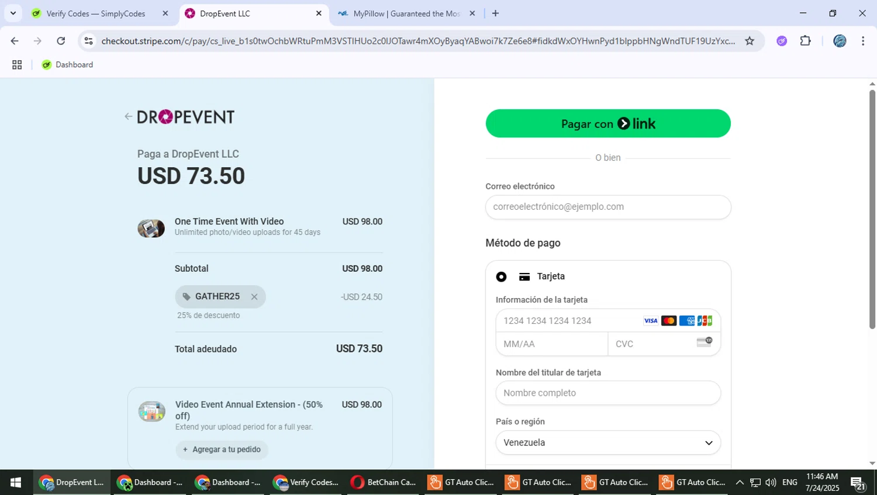877x495 pixels.
Task: Open the notification center icon
Action: pos(858,483)
